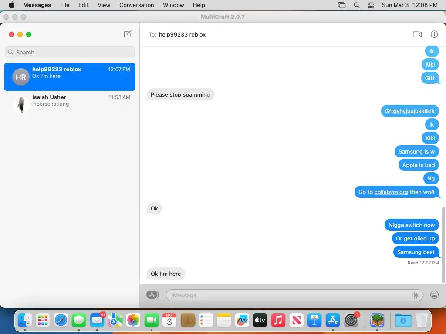Open Downloads folder in the dock
Screen dimensions: 446x334
(x=403, y=321)
